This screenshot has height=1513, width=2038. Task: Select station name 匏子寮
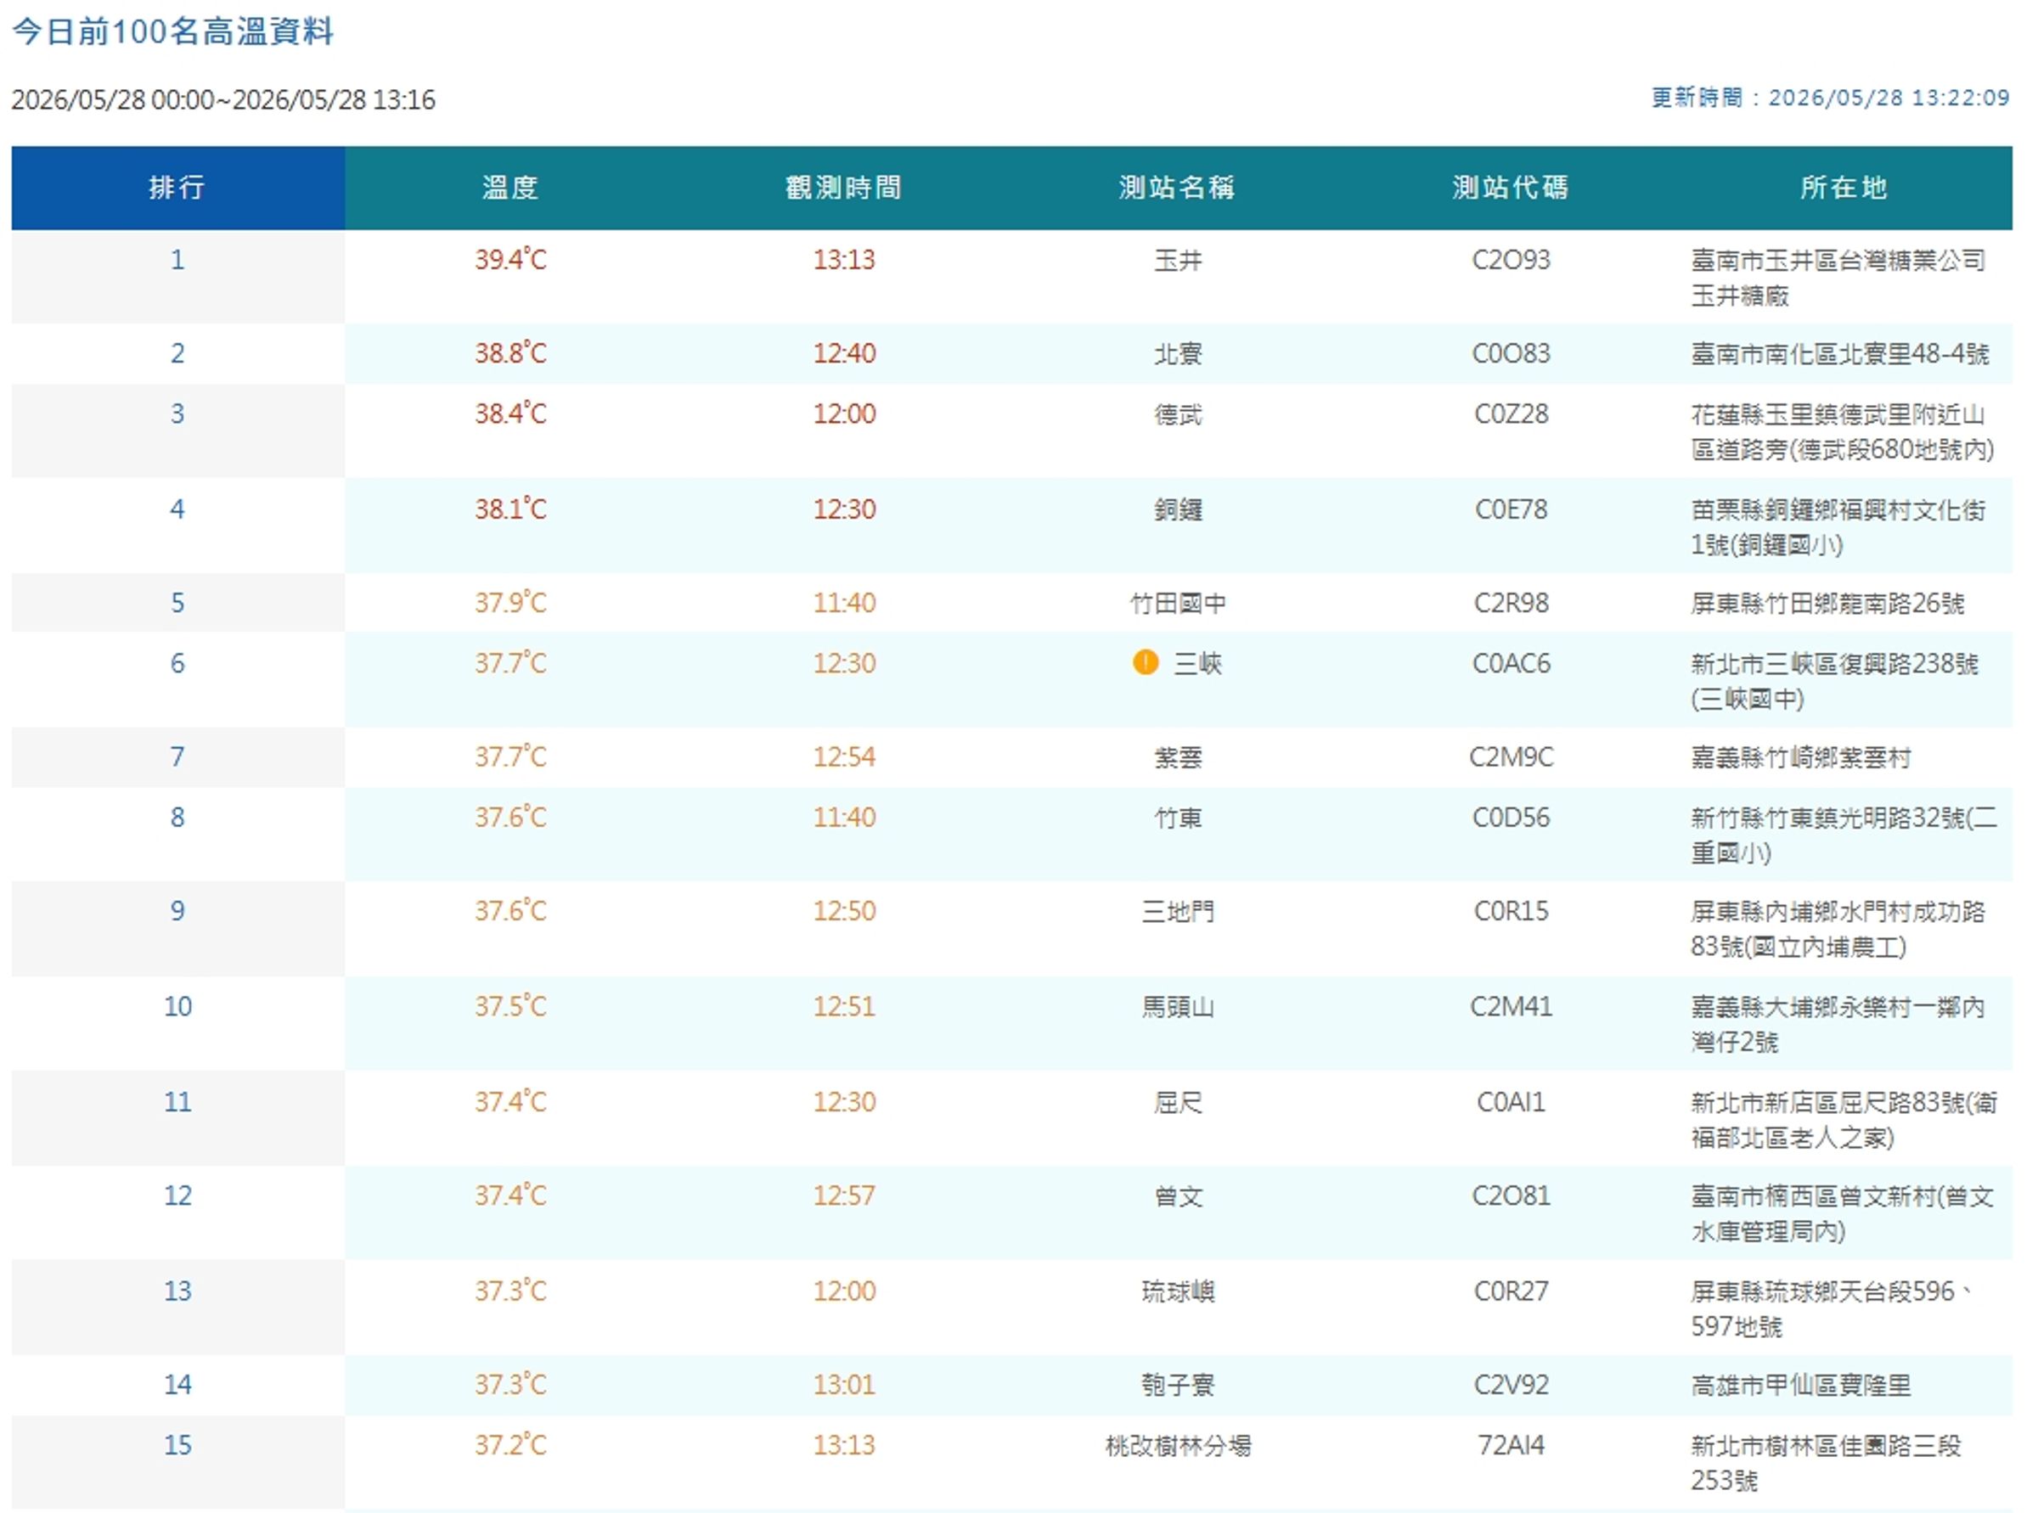pyautogui.click(x=1178, y=1385)
